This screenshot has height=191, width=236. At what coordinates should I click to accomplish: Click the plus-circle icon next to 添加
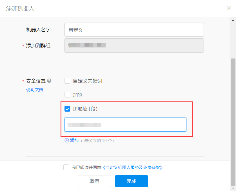click(x=67, y=140)
